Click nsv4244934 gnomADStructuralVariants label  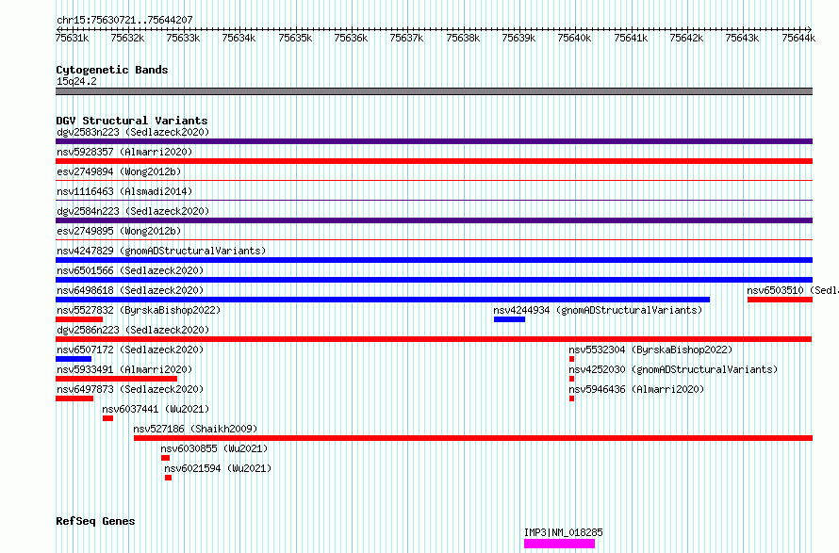point(598,310)
